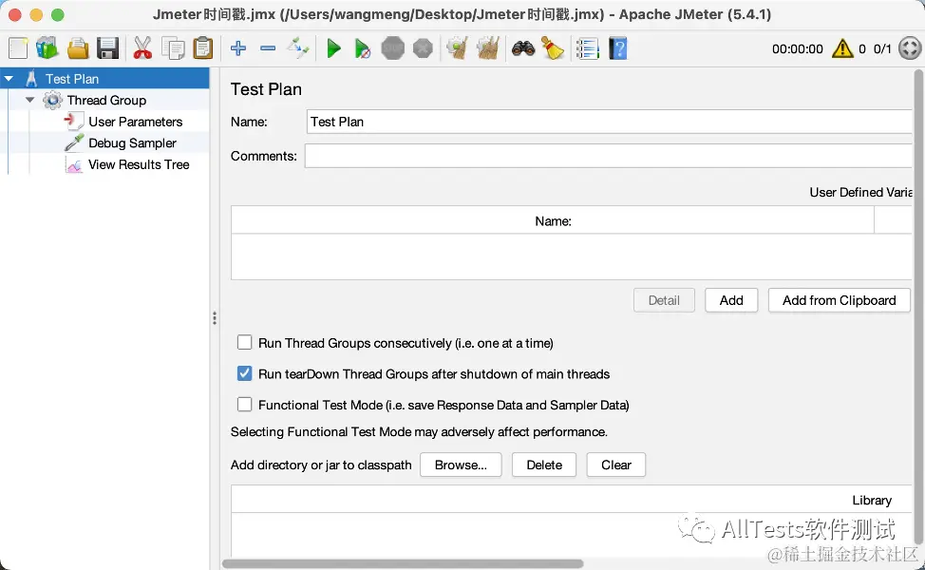
Task: Click the Paste clipboard icon
Action: (203, 48)
